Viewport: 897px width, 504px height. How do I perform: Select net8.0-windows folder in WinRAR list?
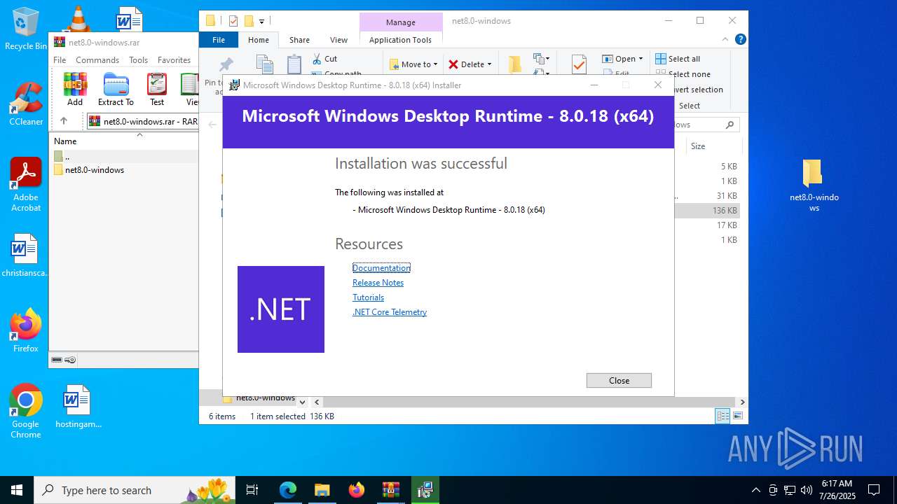coord(94,170)
